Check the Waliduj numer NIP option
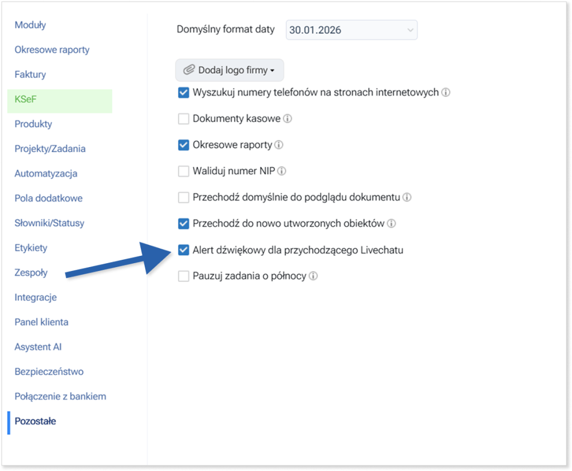 pos(184,172)
